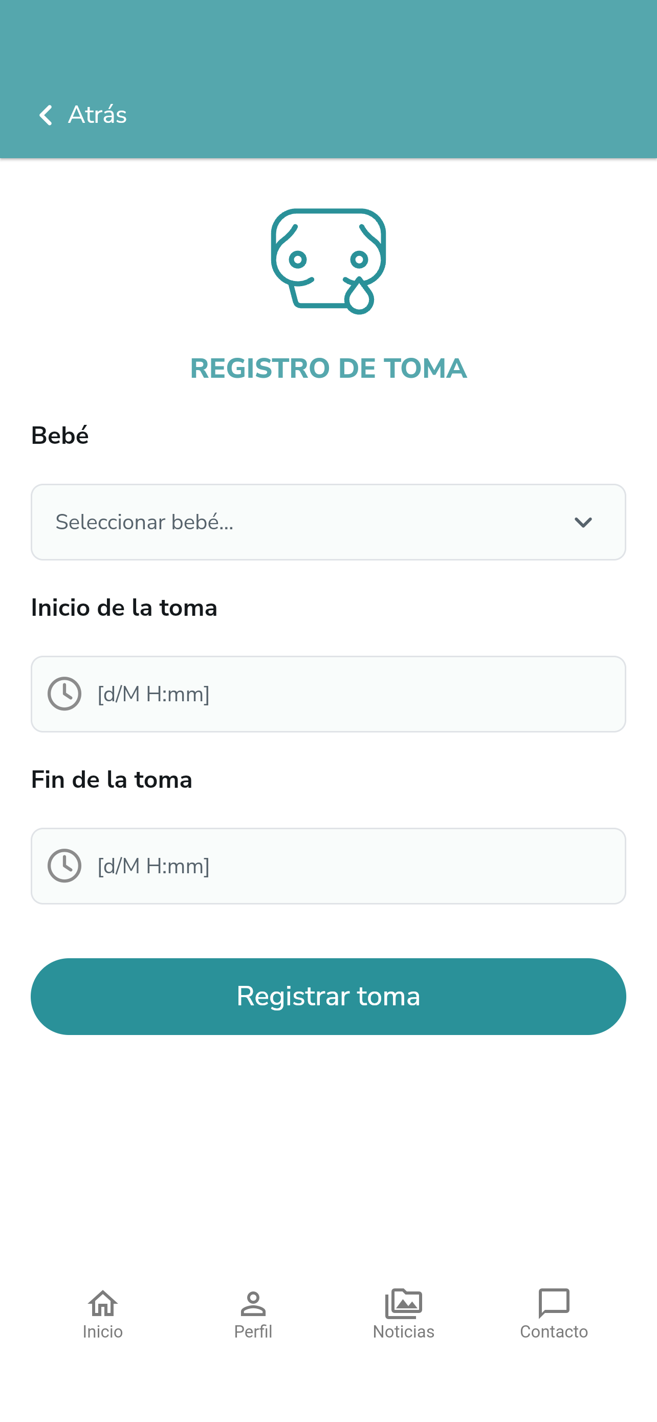
Task: Expand baby list with the chevron arrow
Action: pyautogui.click(x=583, y=522)
